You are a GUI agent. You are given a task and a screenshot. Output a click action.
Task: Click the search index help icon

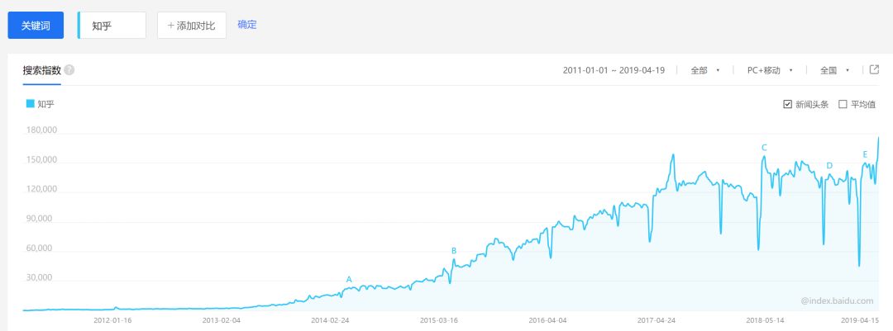pos(69,70)
